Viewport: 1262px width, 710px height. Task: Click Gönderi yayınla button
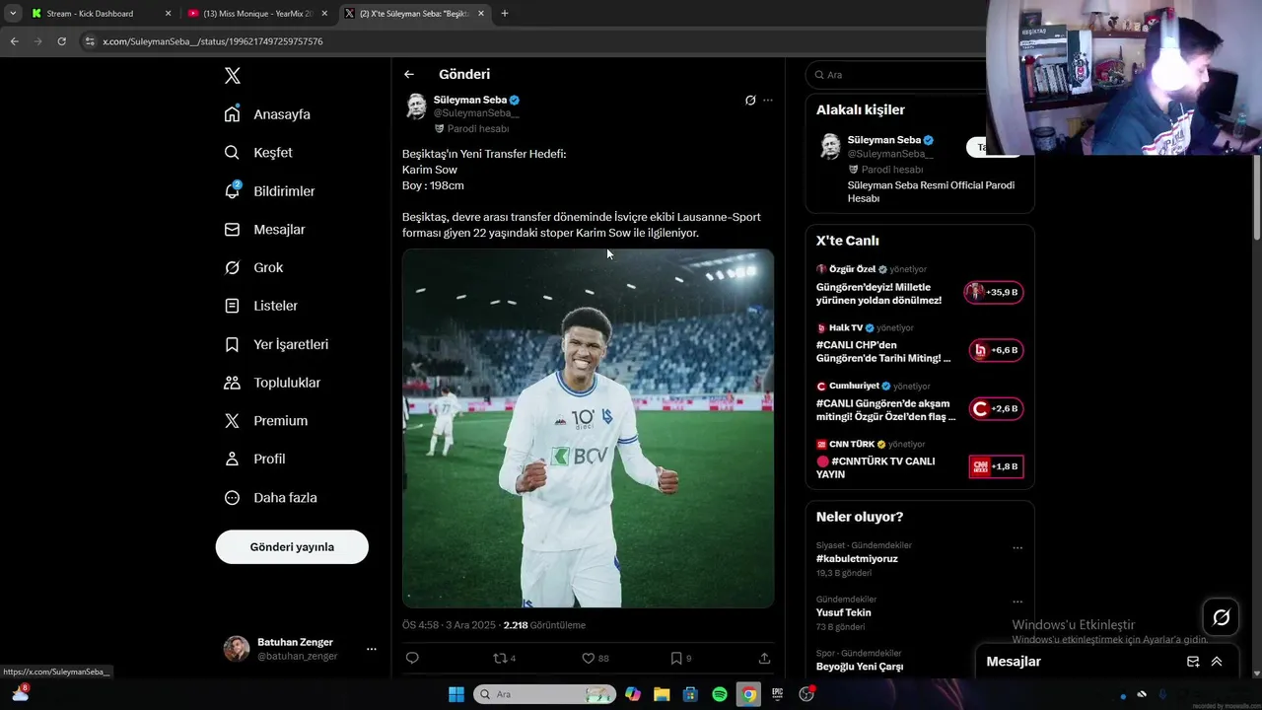(292, 546)
